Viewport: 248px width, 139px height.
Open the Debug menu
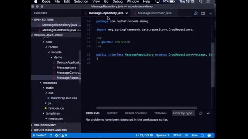point(117,2)
